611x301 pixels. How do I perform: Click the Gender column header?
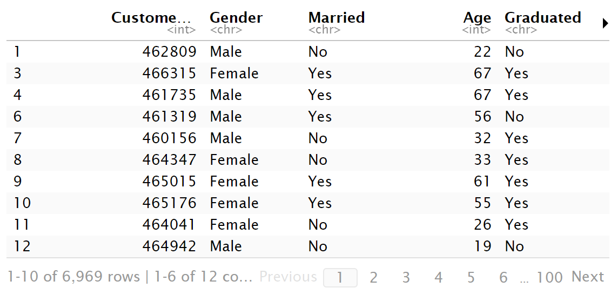click(x=236, y=17)
